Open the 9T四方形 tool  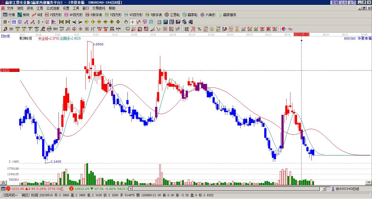(133, 15)
